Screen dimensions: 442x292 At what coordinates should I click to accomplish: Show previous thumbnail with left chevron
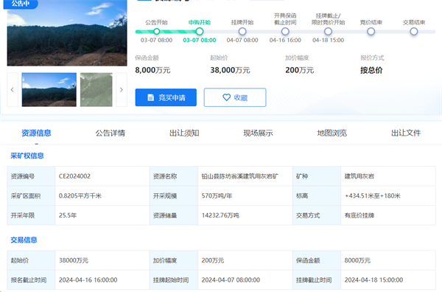tap(13, 90)
